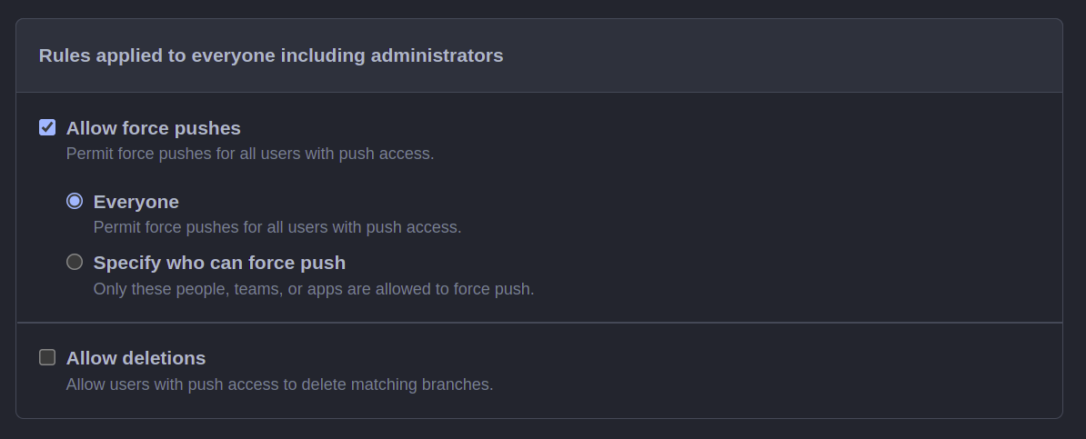The width and height of the screenshot is (1086, 439).
Task: Click the description beneath the Everyone option
Action: click(x=277, y=227)
